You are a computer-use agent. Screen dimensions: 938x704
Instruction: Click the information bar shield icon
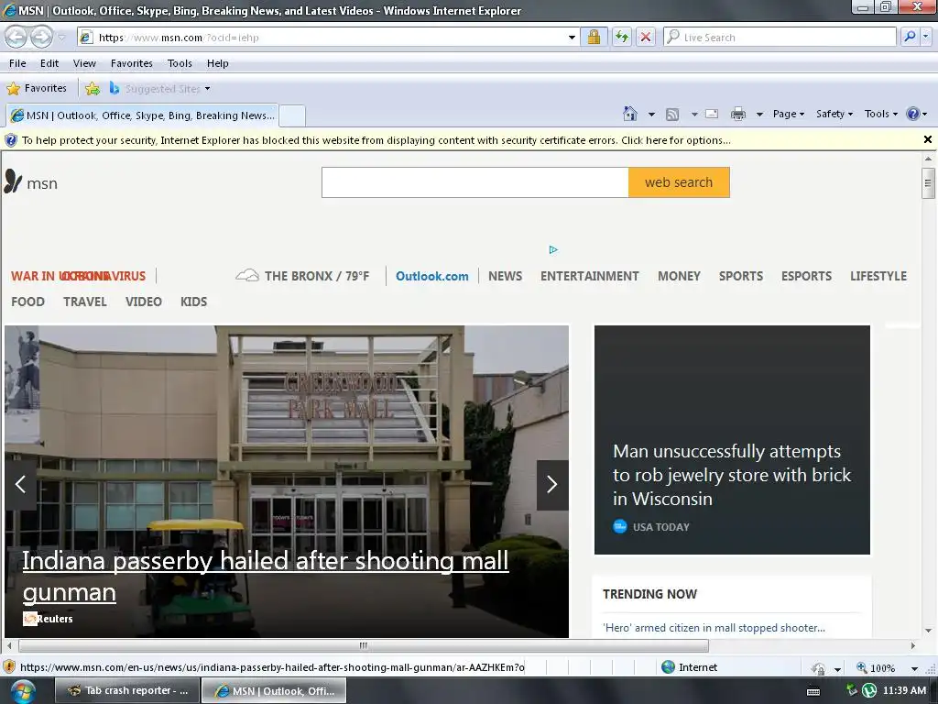(x=11, y=140)
